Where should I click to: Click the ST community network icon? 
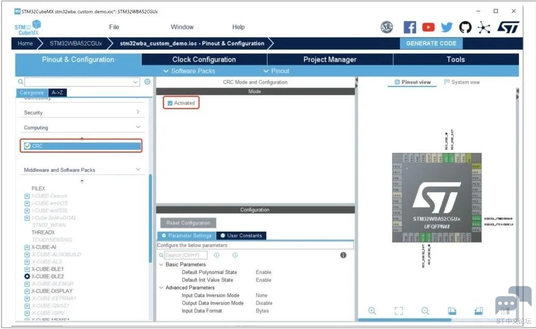pos(484,27)
